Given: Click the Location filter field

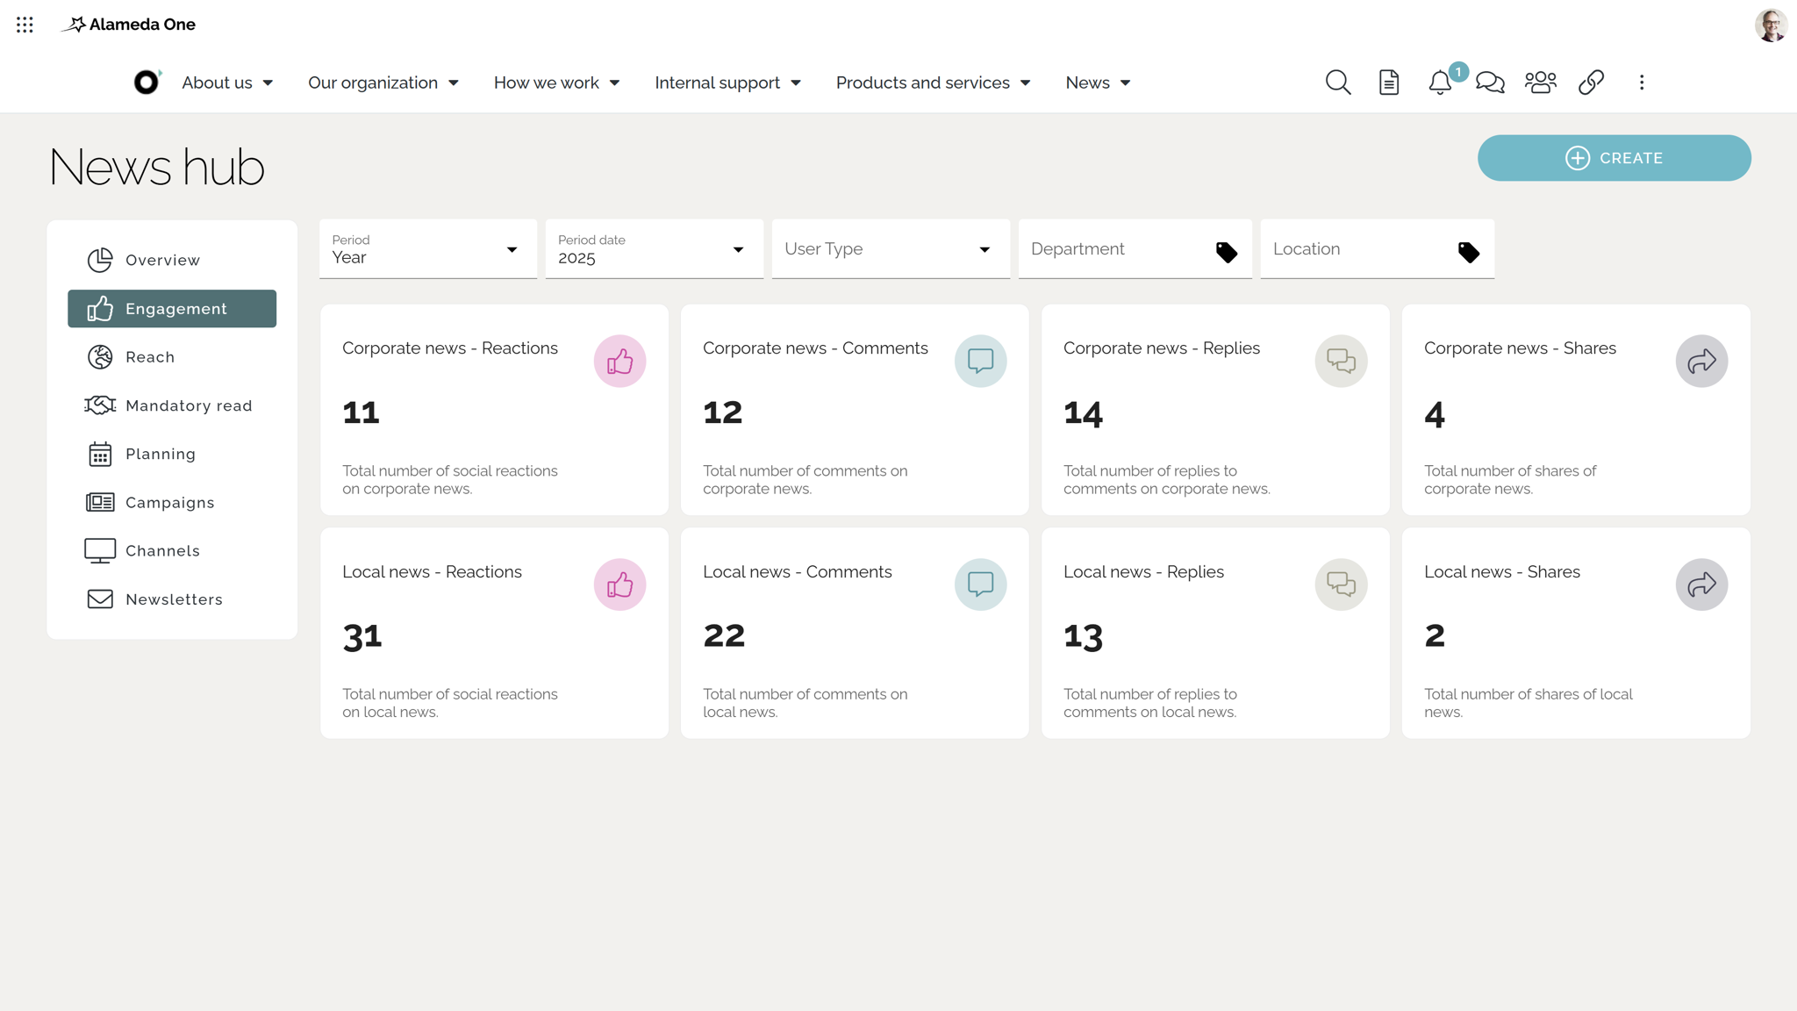Looking at the screenshot, I should pyautogui.click(x=1377, y=249).
